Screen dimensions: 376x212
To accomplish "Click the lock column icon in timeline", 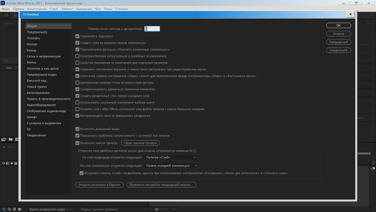I will pos(16,163).
